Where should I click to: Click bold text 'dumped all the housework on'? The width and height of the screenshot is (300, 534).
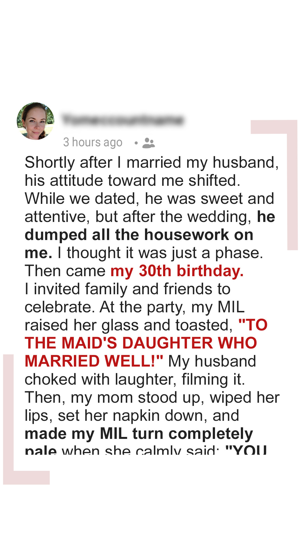point(139,235)
